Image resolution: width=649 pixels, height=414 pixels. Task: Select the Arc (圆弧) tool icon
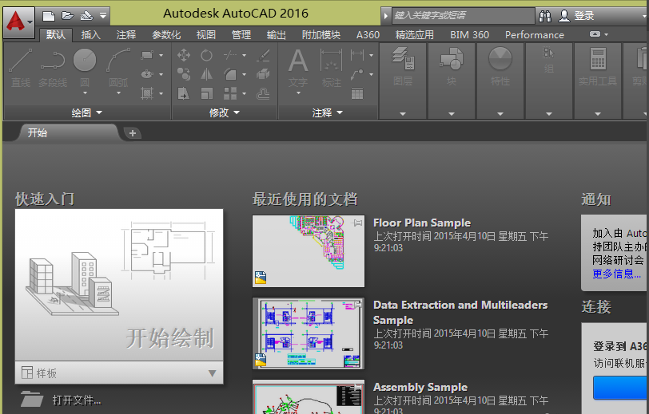pyautogui.click(x=118, y=61)
